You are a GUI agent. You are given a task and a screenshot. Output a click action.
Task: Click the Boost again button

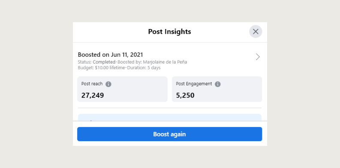pos(169,134)
